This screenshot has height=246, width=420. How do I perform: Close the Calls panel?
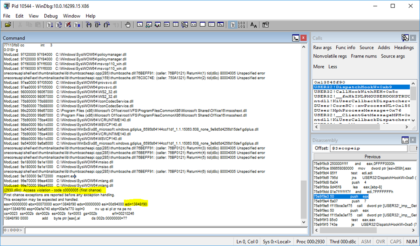click(x=413, y=38)
